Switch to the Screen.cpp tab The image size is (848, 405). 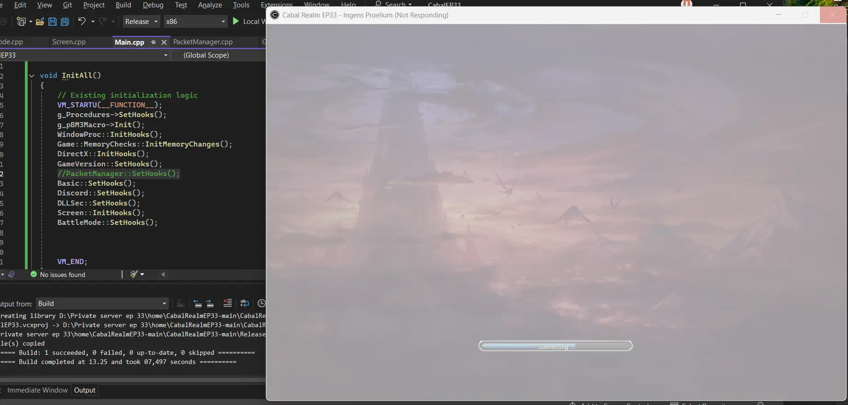69,42
